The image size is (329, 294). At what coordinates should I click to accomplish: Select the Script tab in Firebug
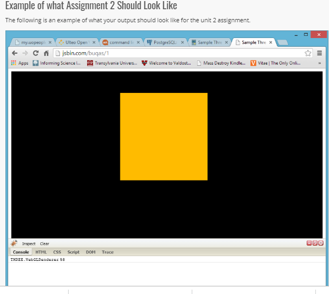coord(74,252)
